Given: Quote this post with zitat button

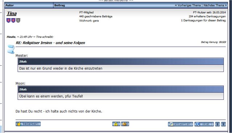Looking at the screenshot, I should click(204, 124).
